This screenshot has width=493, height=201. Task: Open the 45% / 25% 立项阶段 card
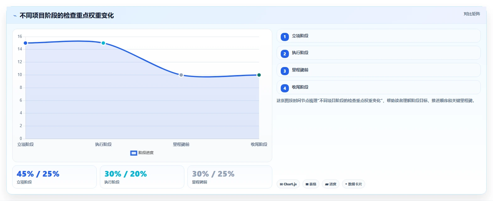pyautogui.click(x=54, y=177)
